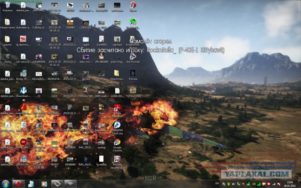Viewport: 301px width, 188px height.
Task: Open the gynbq image thumbnail
Action: (86, 75)
